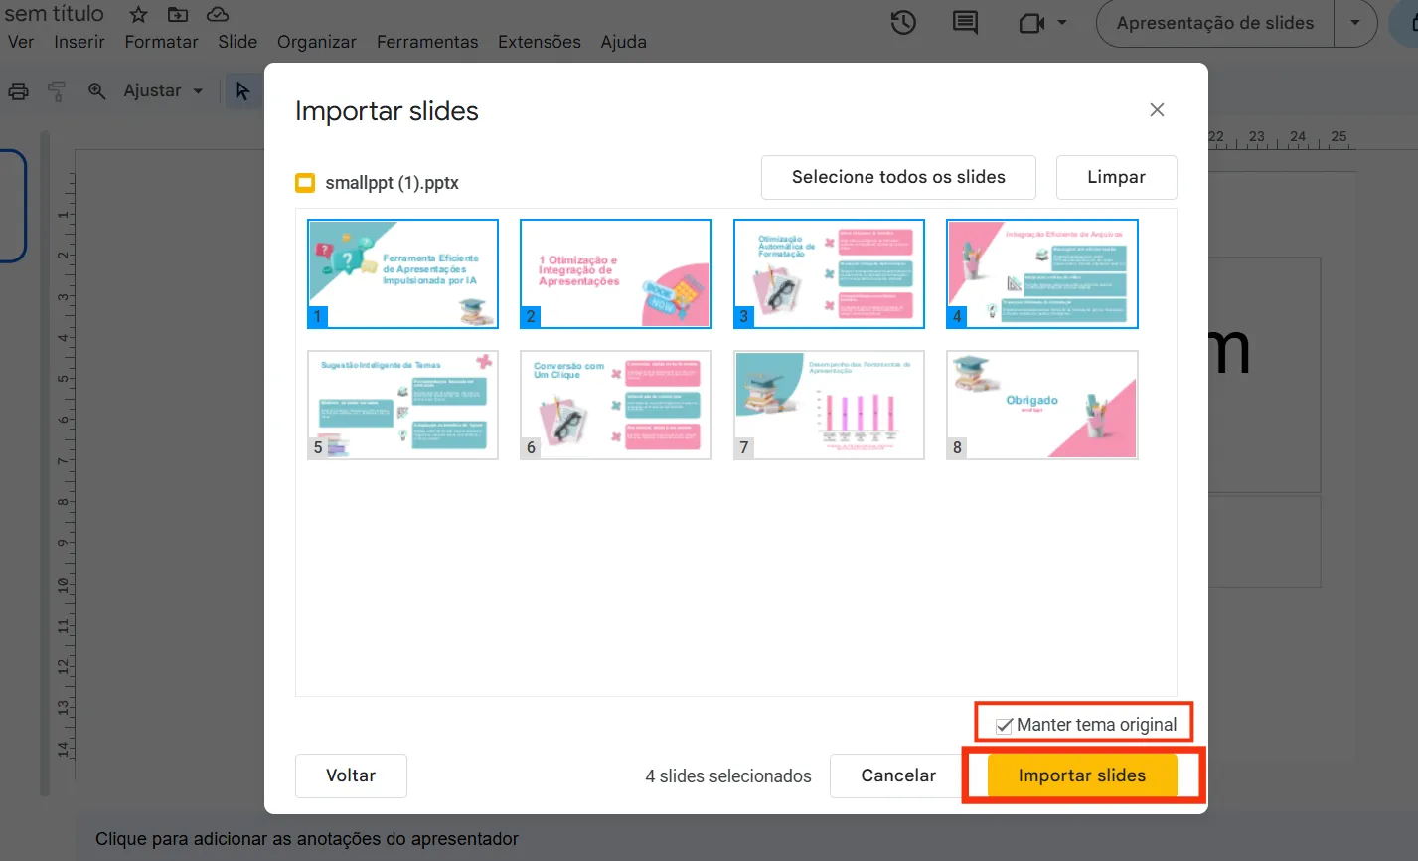The width and height of the screenshot is (1418, 861).
Task: Open the print icon in the toolbar
Action: click(18, 89)
